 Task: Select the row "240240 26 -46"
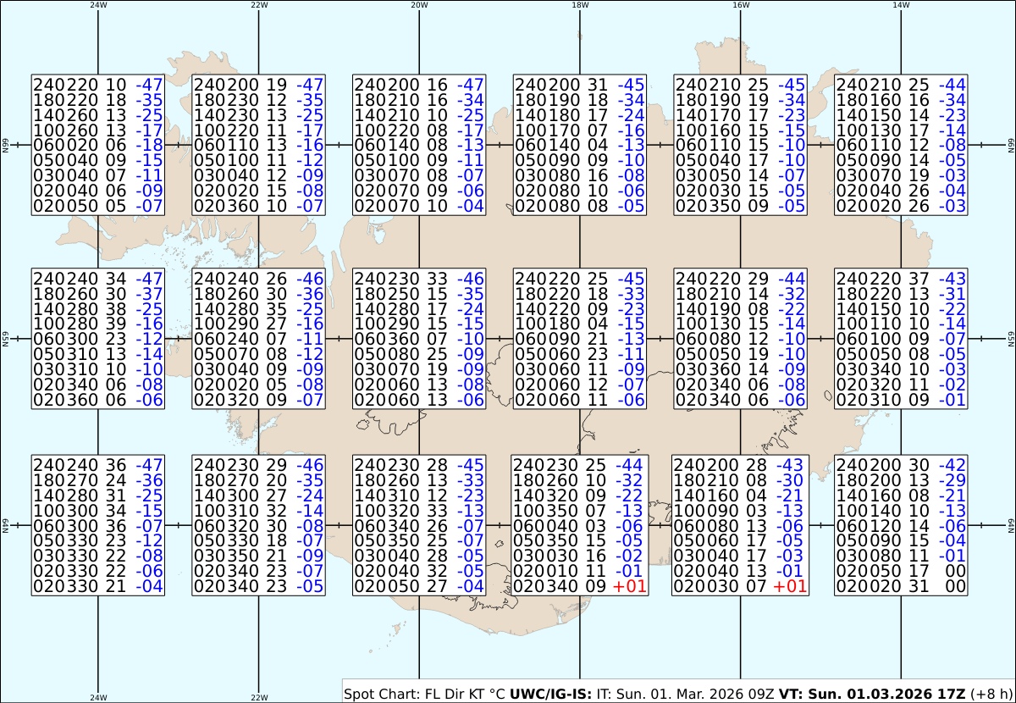pyautogui.click(x=258, y=278)
